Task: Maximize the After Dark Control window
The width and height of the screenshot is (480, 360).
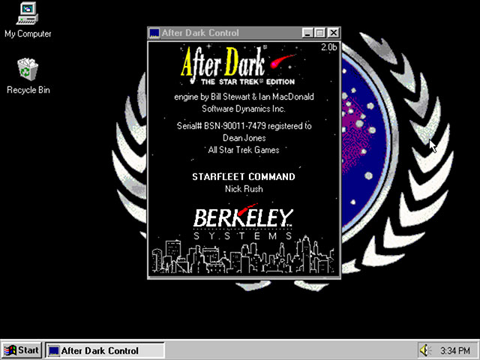Action: pyautogui.click(x=320, y=33)
